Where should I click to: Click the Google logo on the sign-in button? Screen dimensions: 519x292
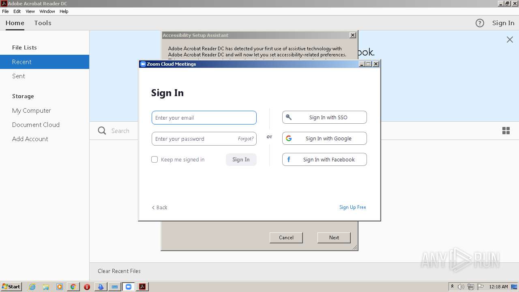pyautogui.click(x=289, y=138)
